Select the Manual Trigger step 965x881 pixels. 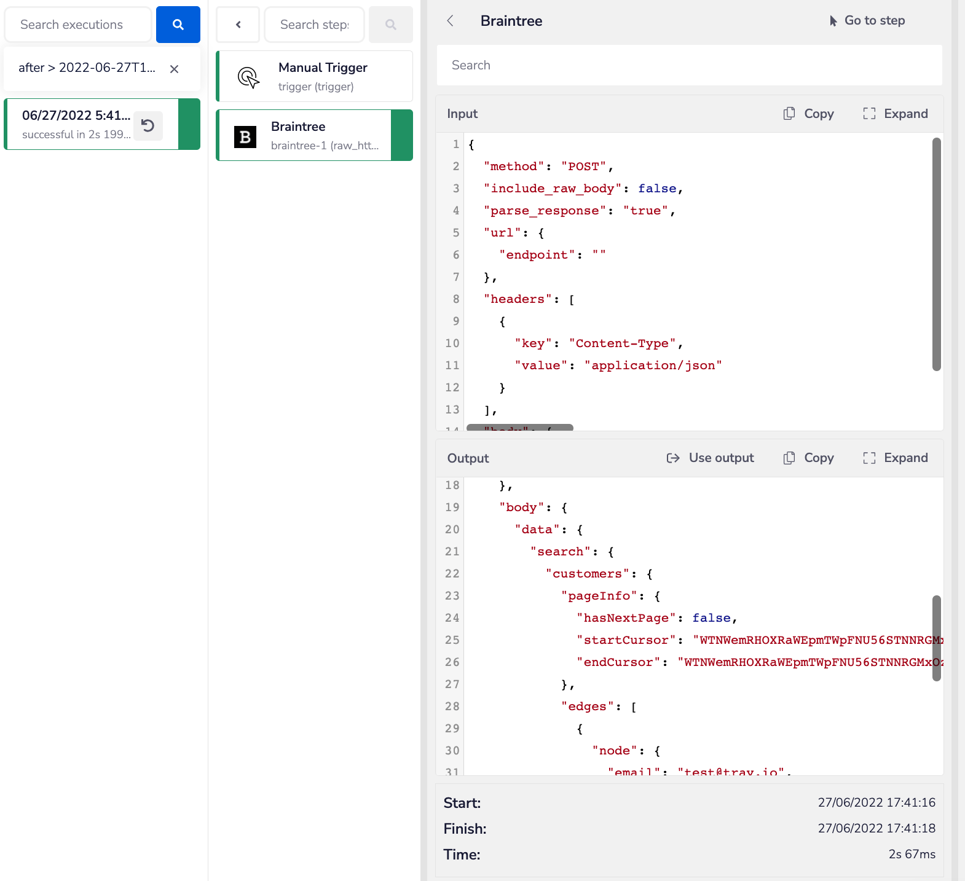coord(315,76)
